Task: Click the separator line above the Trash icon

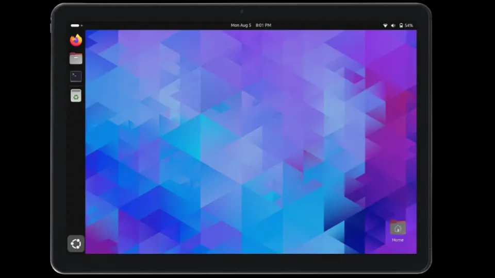Action: (76, 86)
